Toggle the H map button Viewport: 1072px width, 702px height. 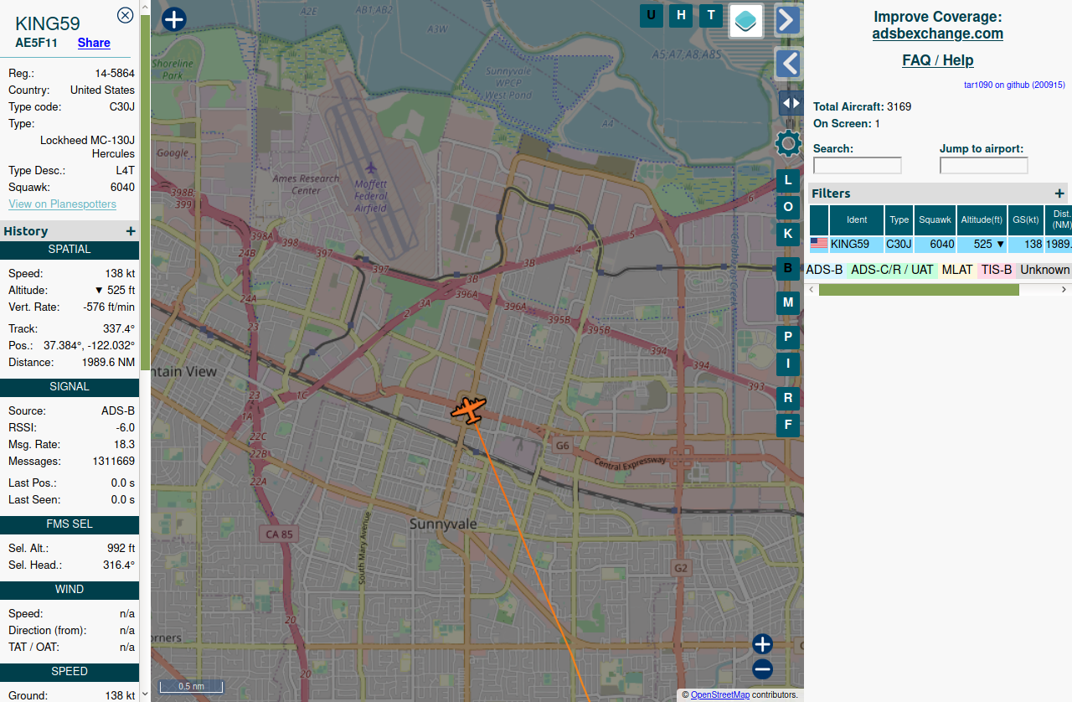681,15
